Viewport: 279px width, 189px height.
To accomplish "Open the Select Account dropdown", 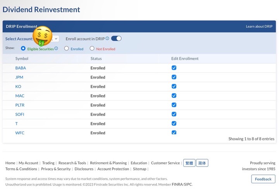I will (x=56, y=39).
